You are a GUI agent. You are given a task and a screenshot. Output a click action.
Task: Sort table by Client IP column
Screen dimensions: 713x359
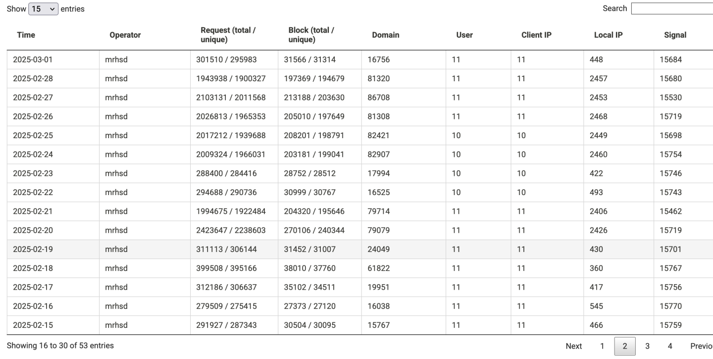coord(536,35)
